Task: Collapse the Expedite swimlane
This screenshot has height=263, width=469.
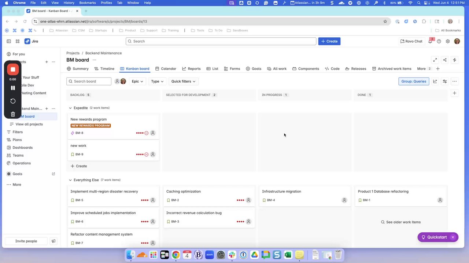Action: [x=70, y=108]
